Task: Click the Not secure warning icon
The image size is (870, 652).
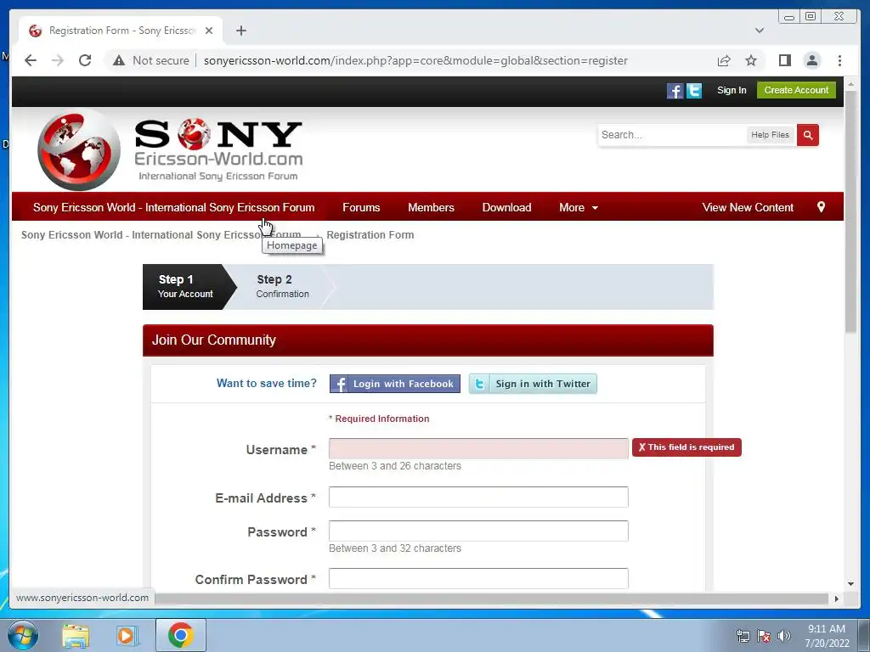Action: [119, 60]
